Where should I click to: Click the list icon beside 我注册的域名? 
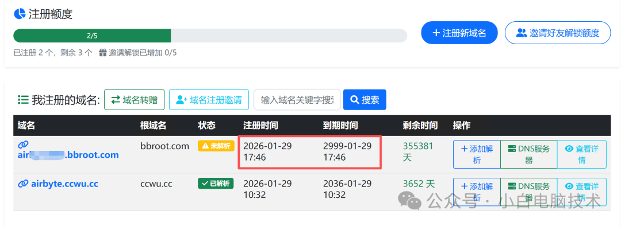pyautogui.click(x=23, y=100)
